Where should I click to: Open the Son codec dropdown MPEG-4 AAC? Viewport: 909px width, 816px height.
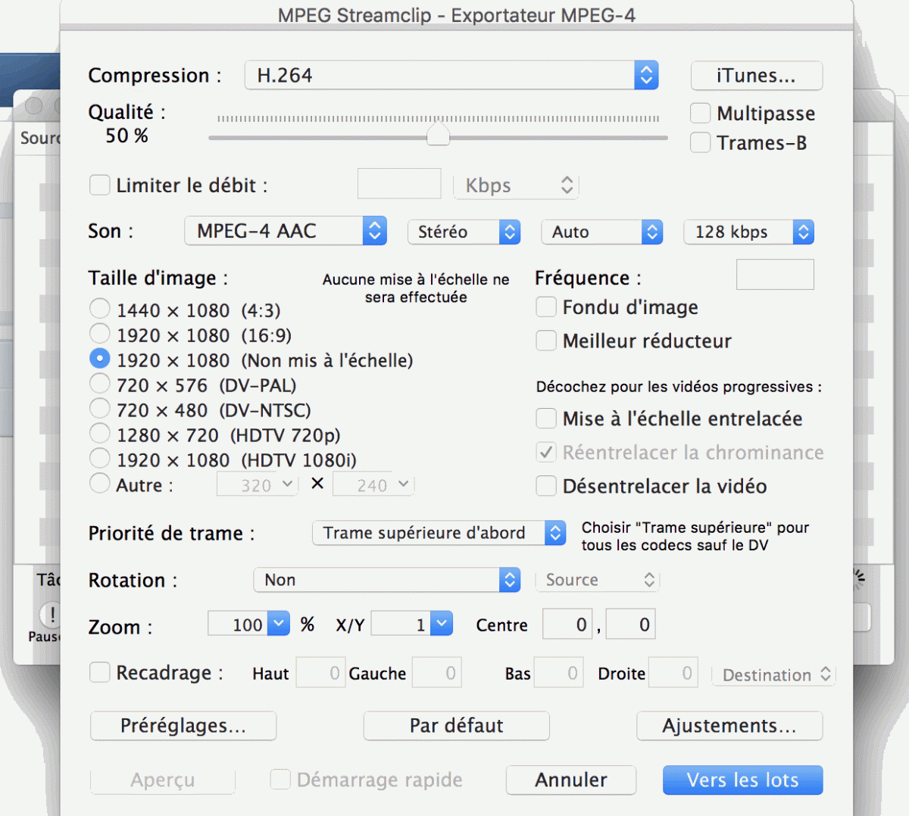286,231
